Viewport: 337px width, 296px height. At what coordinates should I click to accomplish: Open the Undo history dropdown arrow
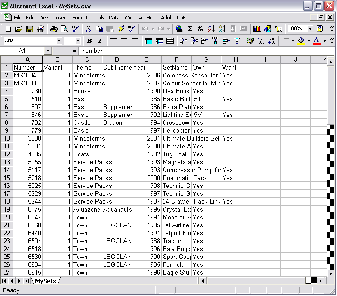pyautogui.click(x=152, y=29)
